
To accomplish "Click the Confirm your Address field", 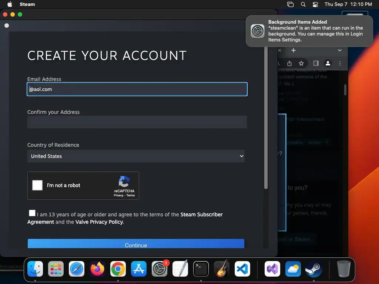I will coord(137,122).
